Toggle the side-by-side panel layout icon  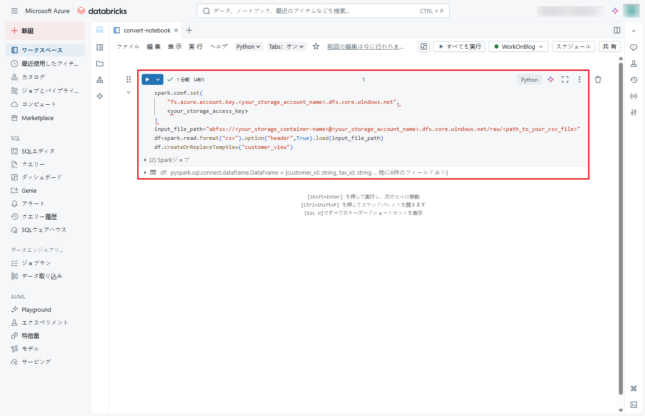tap(617, 30)
